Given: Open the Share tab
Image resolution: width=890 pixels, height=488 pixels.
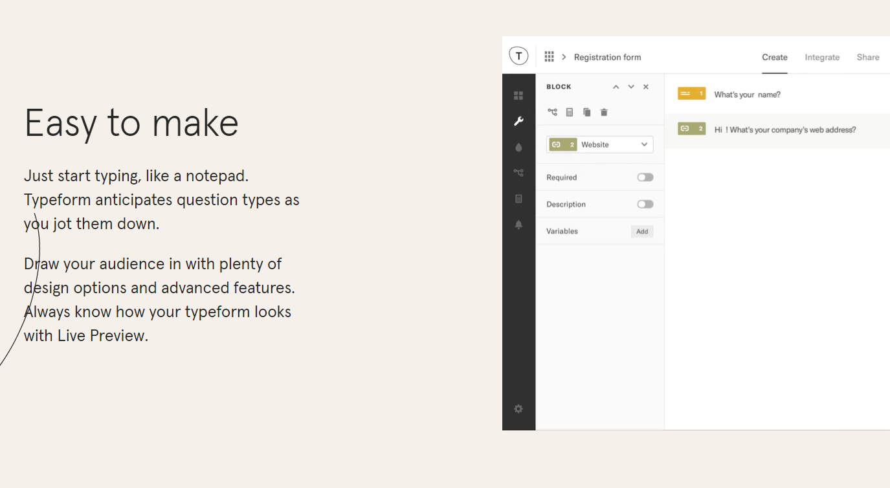Looking at the screenshot, I should pos(868,57).
